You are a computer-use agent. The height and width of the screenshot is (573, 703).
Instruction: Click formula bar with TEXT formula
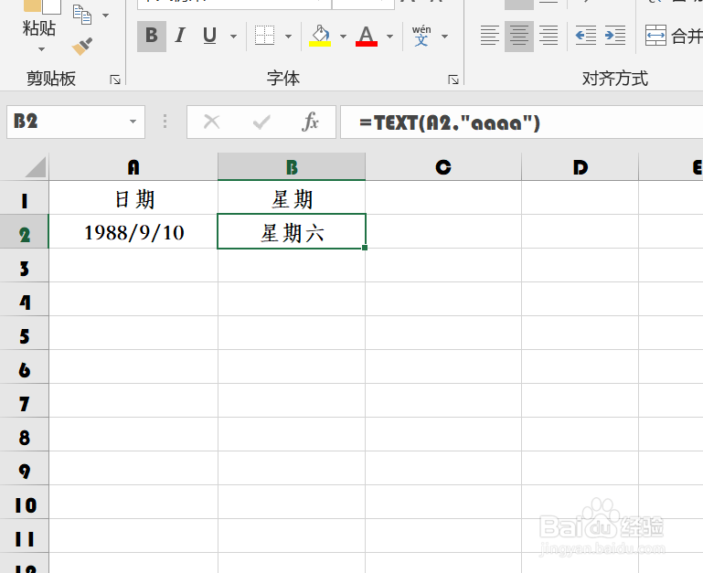point(522,122)
